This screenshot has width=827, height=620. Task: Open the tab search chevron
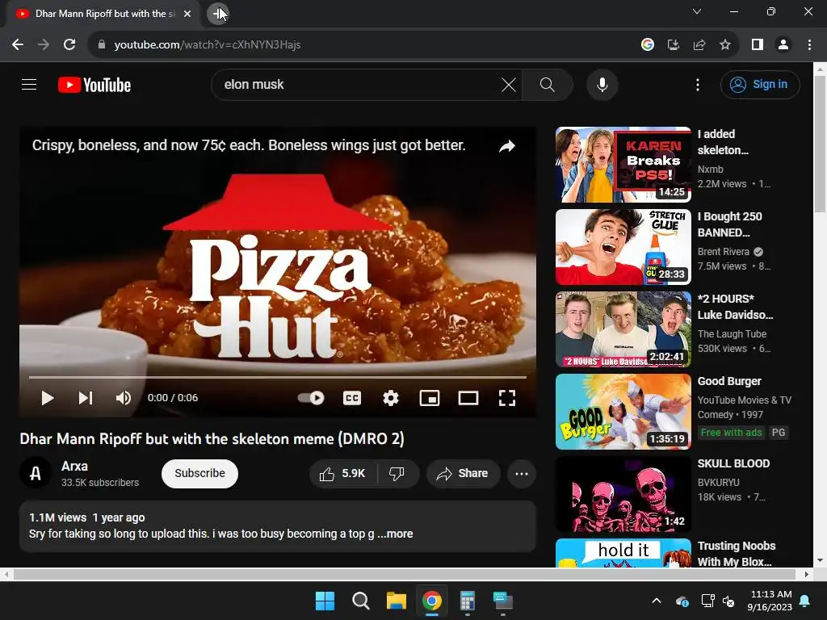[697, 11]
